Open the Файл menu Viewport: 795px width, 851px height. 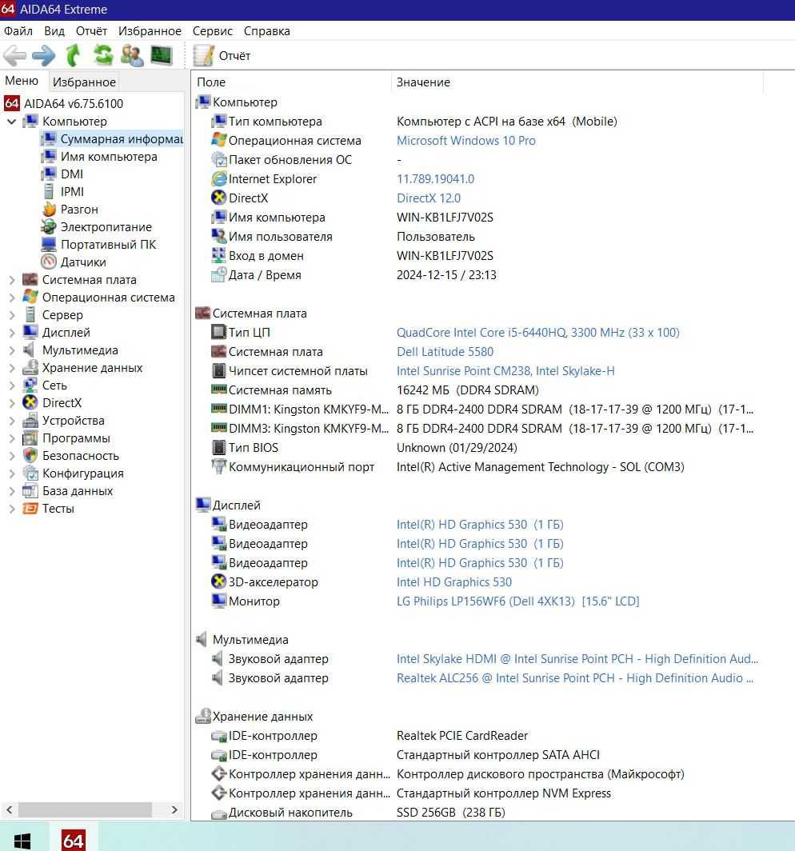point(18,31)
